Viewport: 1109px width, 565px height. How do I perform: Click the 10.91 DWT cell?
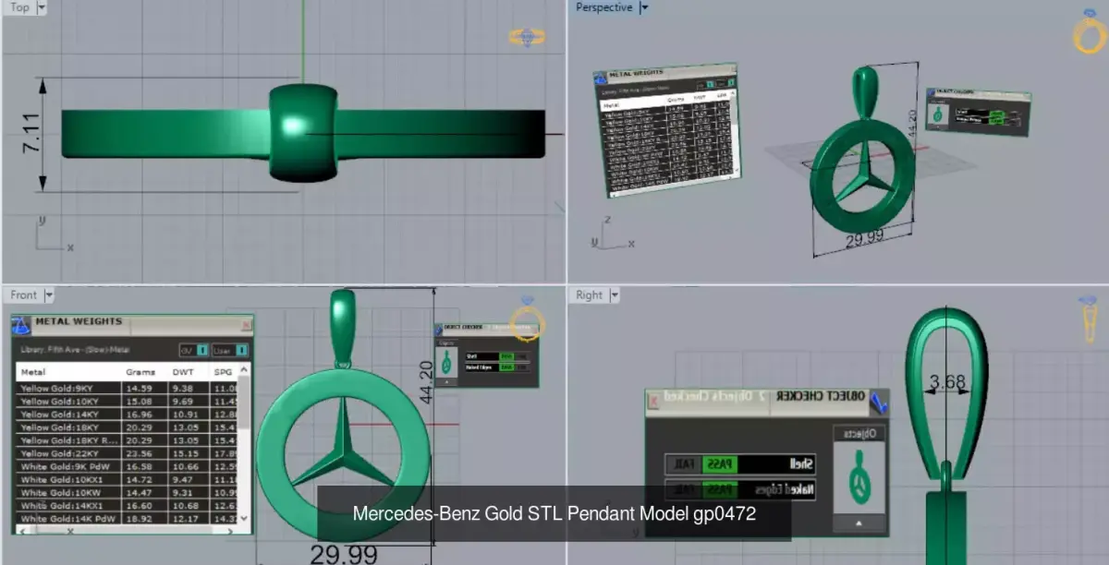point(189,415)
